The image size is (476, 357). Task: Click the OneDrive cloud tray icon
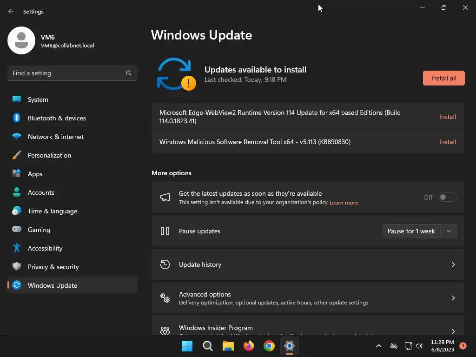[x=394, y=346]
